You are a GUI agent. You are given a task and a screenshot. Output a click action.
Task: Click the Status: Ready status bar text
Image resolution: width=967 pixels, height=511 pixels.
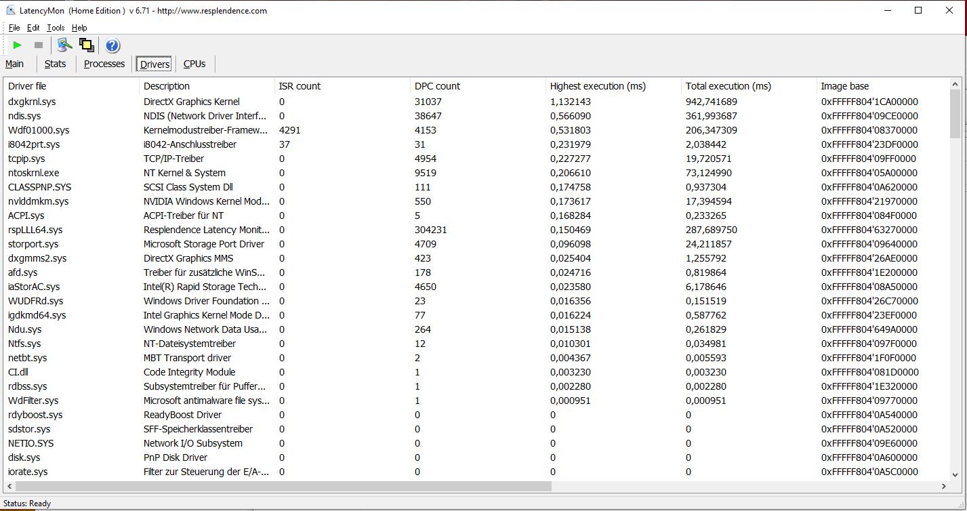pos(27,504)
